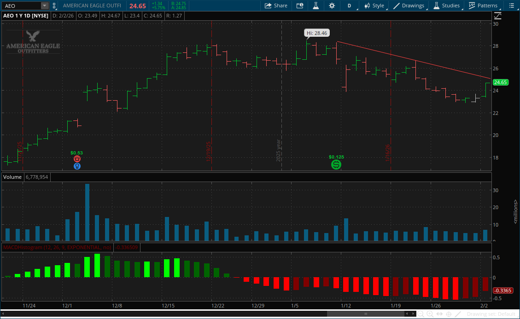The image size is (520, 319).
Task: Click the symbol link chain icon
Action: pos(54,6)
